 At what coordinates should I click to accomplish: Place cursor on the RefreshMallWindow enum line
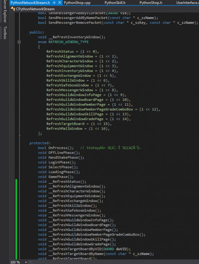[x=78, y=128]
